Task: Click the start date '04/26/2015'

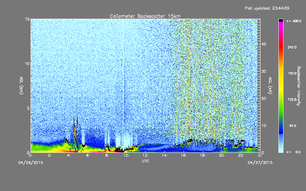Action: point(31,163)
